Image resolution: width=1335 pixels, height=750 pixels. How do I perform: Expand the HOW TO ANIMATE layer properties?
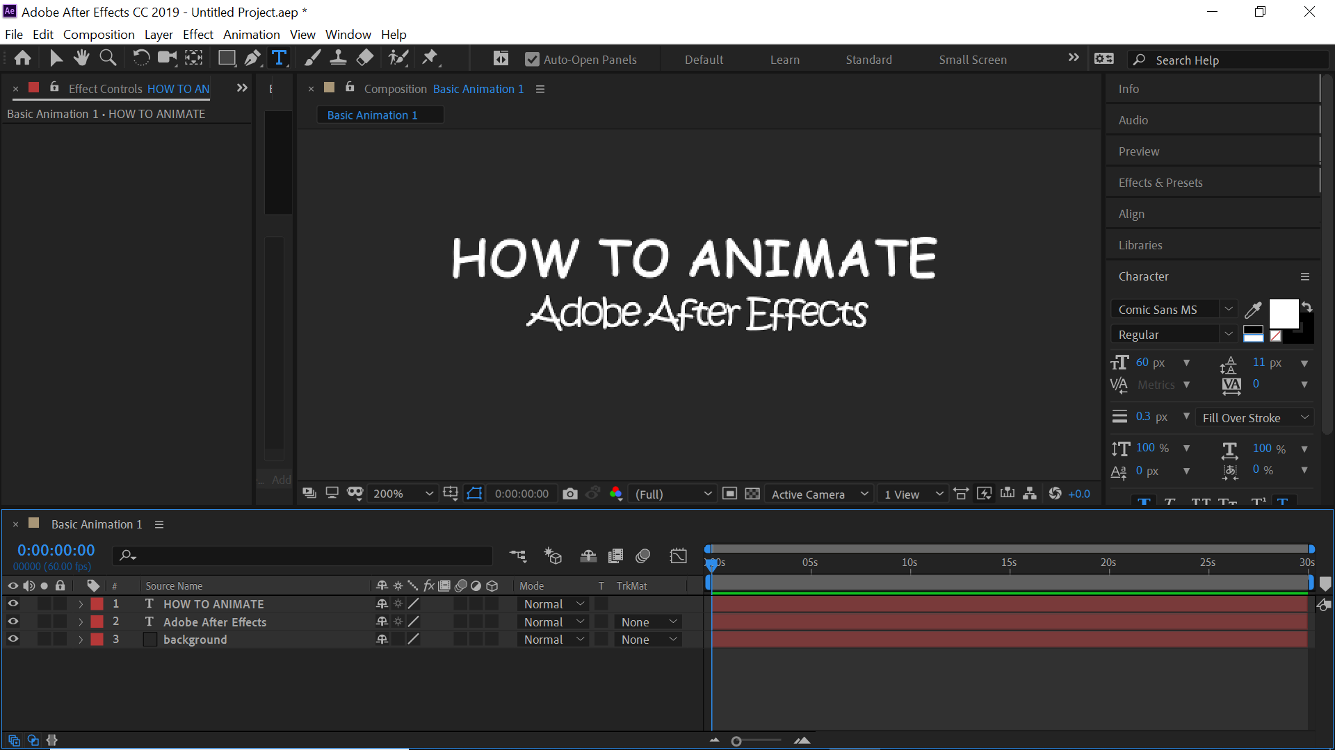click(81, 604)
